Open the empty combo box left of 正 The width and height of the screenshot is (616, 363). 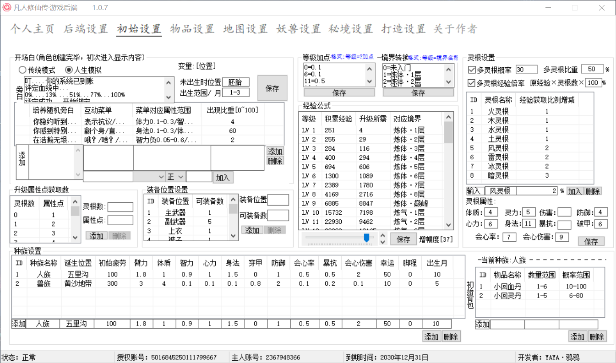150,177
